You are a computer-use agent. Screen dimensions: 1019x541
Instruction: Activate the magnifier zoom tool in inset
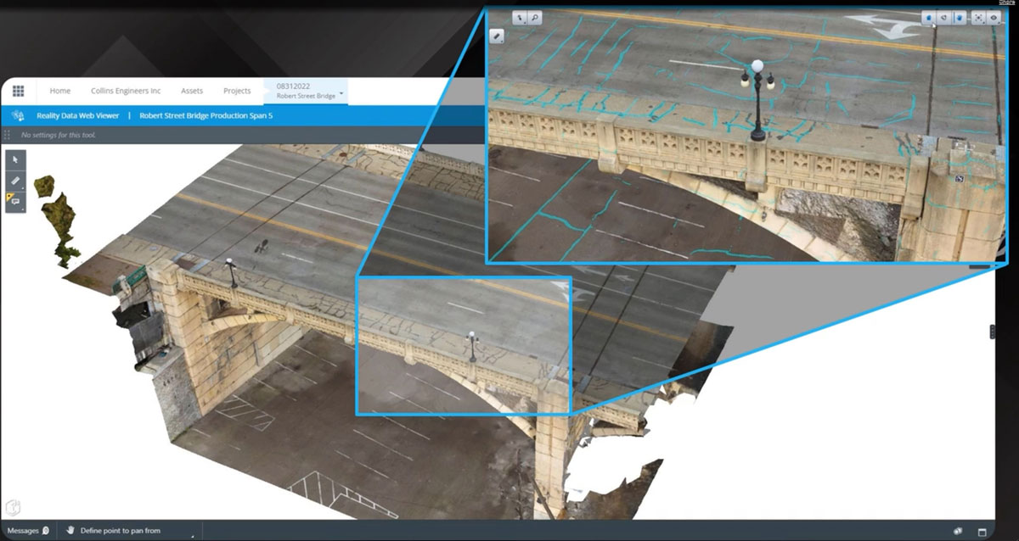[x=534, y=17]
